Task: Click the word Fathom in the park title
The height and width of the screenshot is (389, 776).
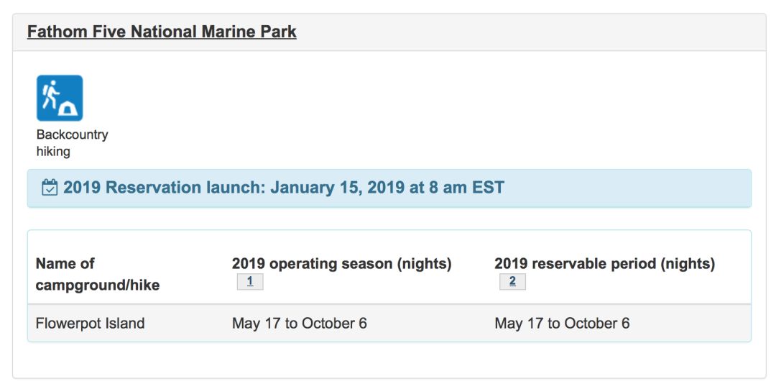Action: coord(50,32)
